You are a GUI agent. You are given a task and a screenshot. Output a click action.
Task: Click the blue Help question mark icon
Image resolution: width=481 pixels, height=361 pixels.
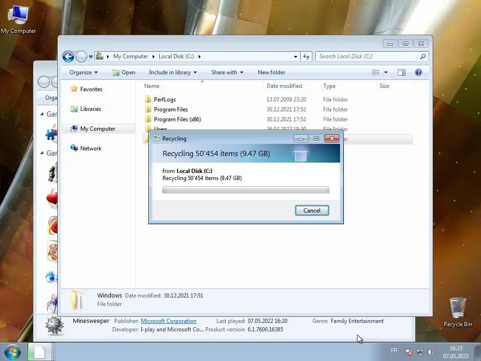(x=419, y=72)
